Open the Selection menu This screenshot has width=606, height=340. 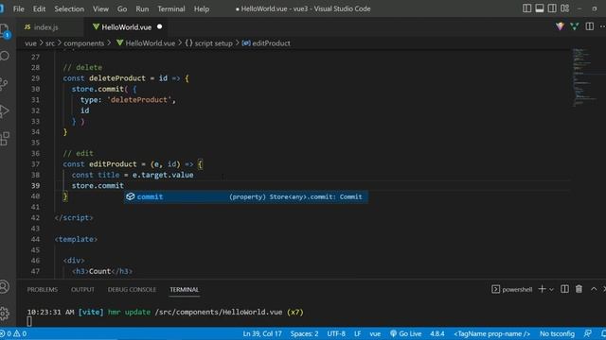(69, 8)
